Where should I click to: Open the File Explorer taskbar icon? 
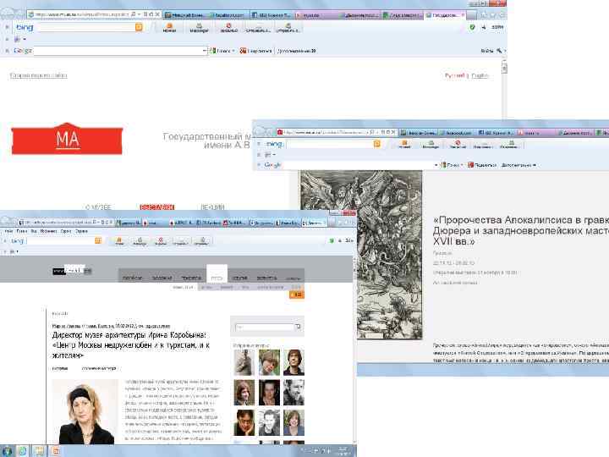pyautogui.click(x=39, y=451)
